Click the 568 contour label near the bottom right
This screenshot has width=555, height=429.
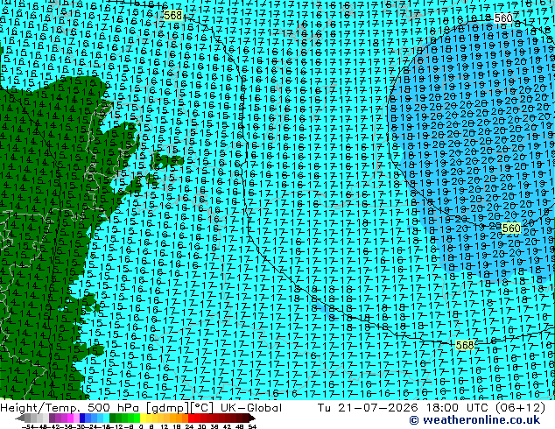[x=465, y=345]
